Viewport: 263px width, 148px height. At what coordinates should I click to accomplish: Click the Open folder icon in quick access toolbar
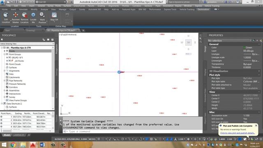tap(12, 2)
